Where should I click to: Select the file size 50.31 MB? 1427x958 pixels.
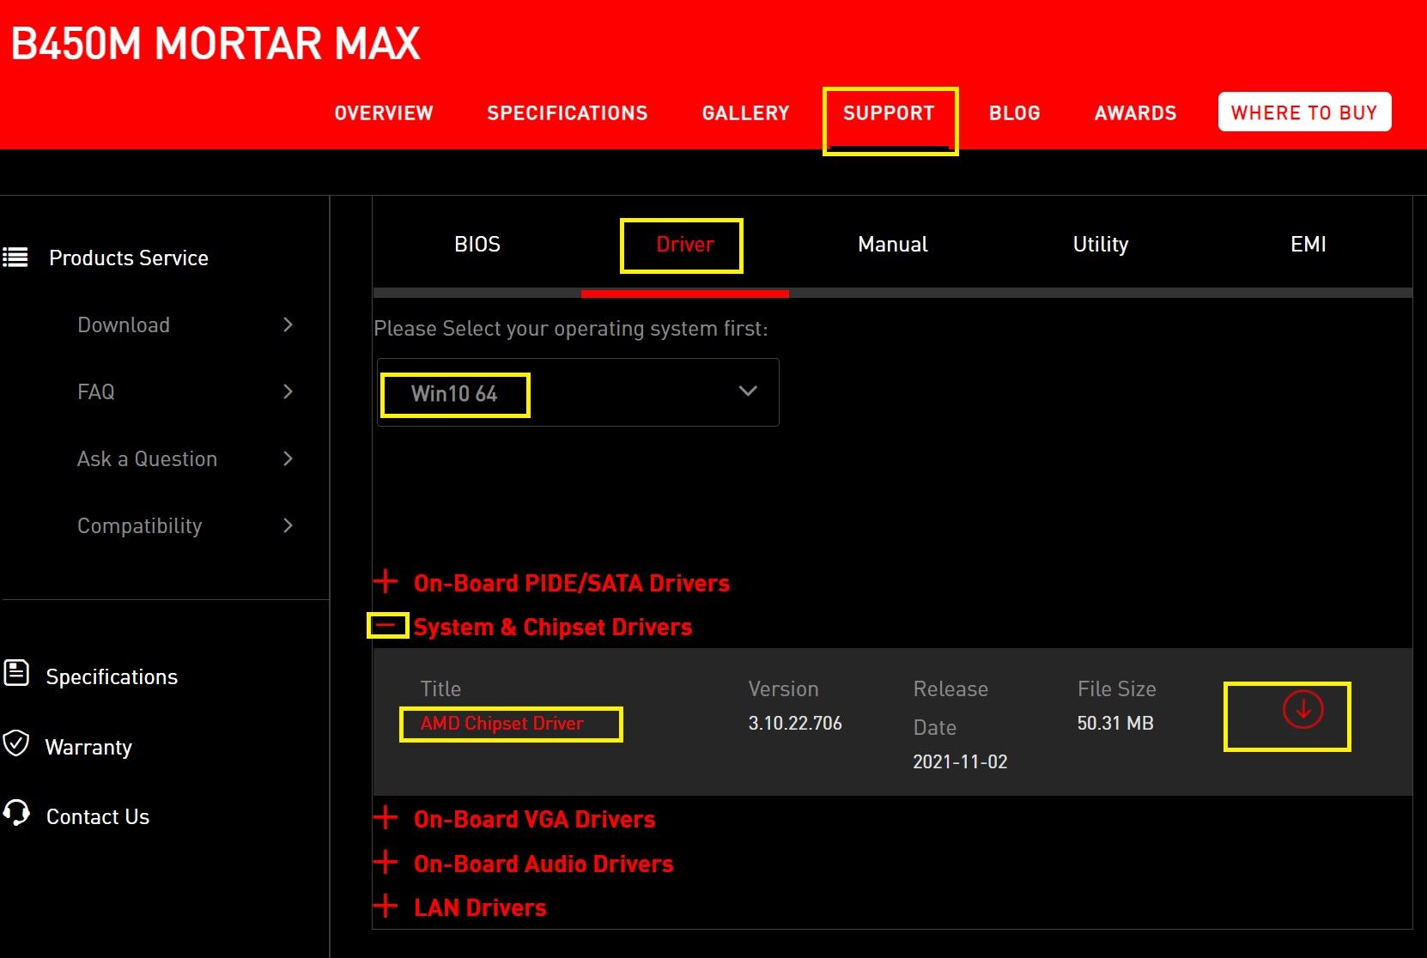(1115, 724)
